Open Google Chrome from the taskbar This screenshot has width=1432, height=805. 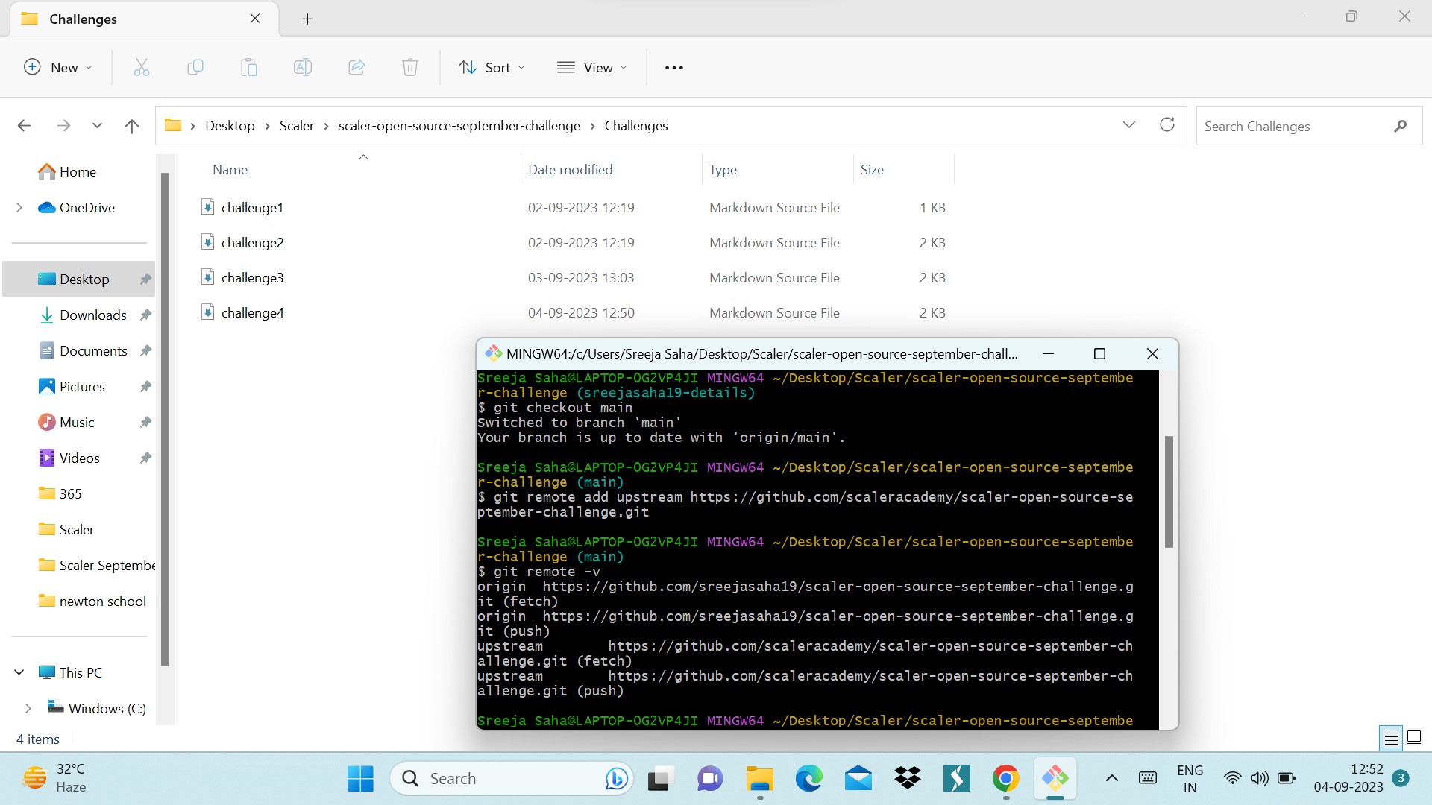tap(1005, 779)
